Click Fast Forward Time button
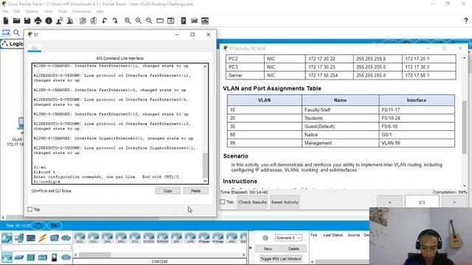472x265 pixels. [x=55, y=226]
